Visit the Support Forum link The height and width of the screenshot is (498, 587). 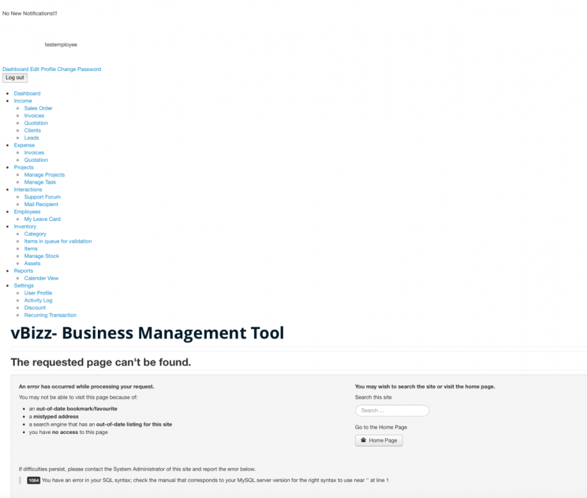coord(42,197)
